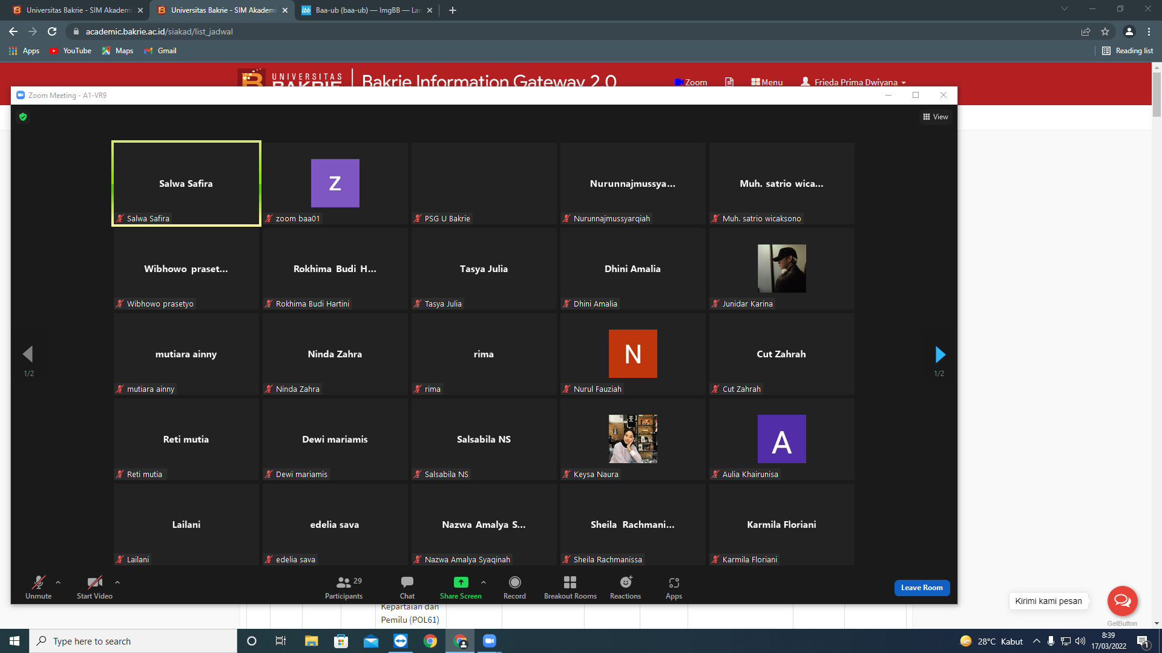This screenshot has width=1162, height=653.
Task: Click Aulia Khairunisa's A avatar
Action: coord(782,439)
